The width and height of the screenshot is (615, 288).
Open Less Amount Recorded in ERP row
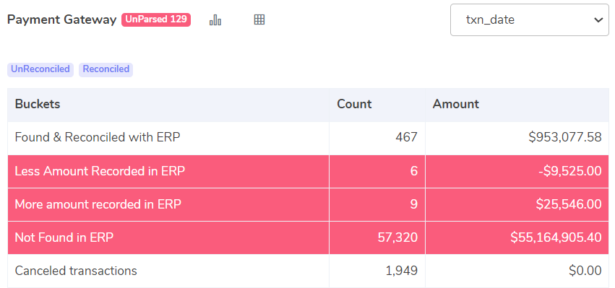[309, 171]
